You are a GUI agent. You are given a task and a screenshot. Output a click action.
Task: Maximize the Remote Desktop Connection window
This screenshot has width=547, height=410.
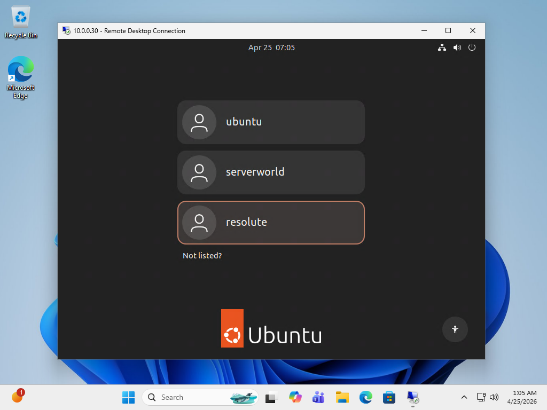click(448, 31)
